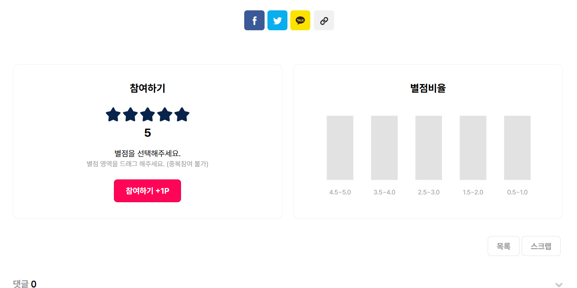Share via the Twitter icon
The image size is (577, 288).
click(x=277, y=20)
